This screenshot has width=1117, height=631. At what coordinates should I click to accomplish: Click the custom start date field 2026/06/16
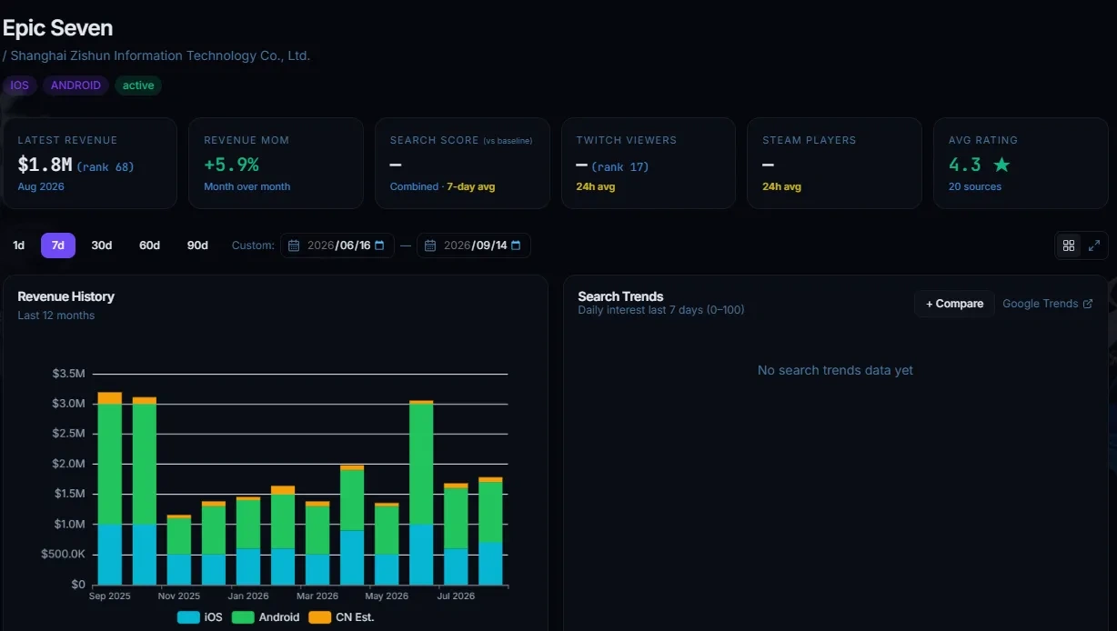[337, 245]
